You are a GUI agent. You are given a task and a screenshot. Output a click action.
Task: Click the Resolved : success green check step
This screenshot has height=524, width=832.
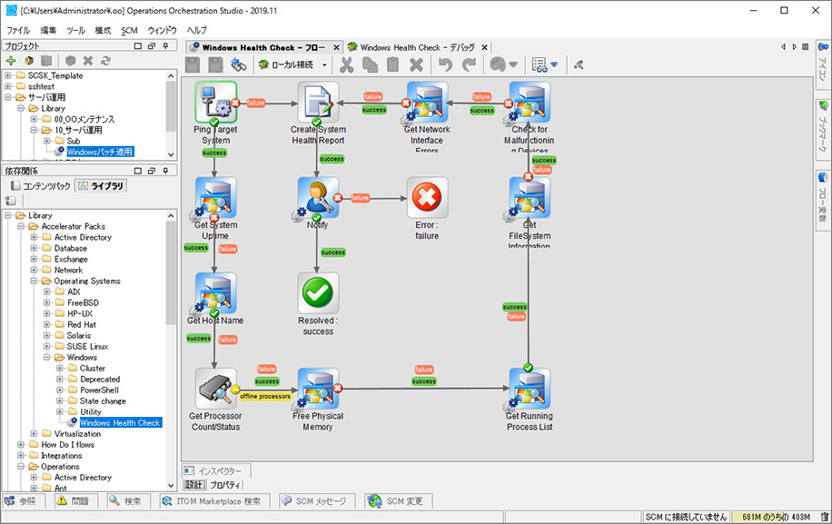tap(317, 293)
